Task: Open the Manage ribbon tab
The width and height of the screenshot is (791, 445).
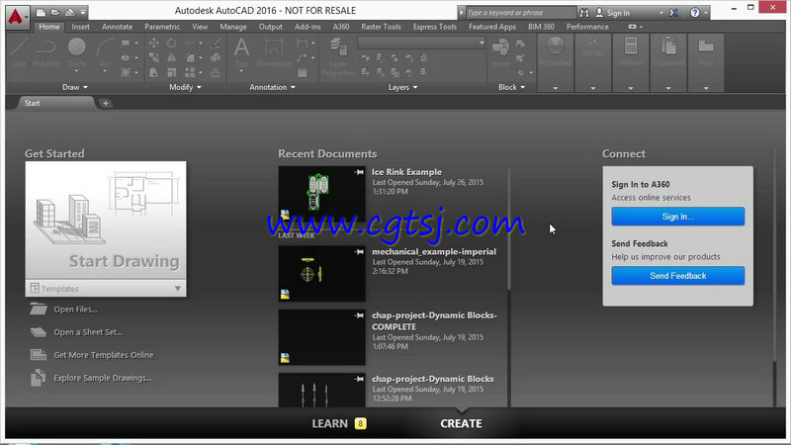Action: pyautogui.click(x=233, y=27)
